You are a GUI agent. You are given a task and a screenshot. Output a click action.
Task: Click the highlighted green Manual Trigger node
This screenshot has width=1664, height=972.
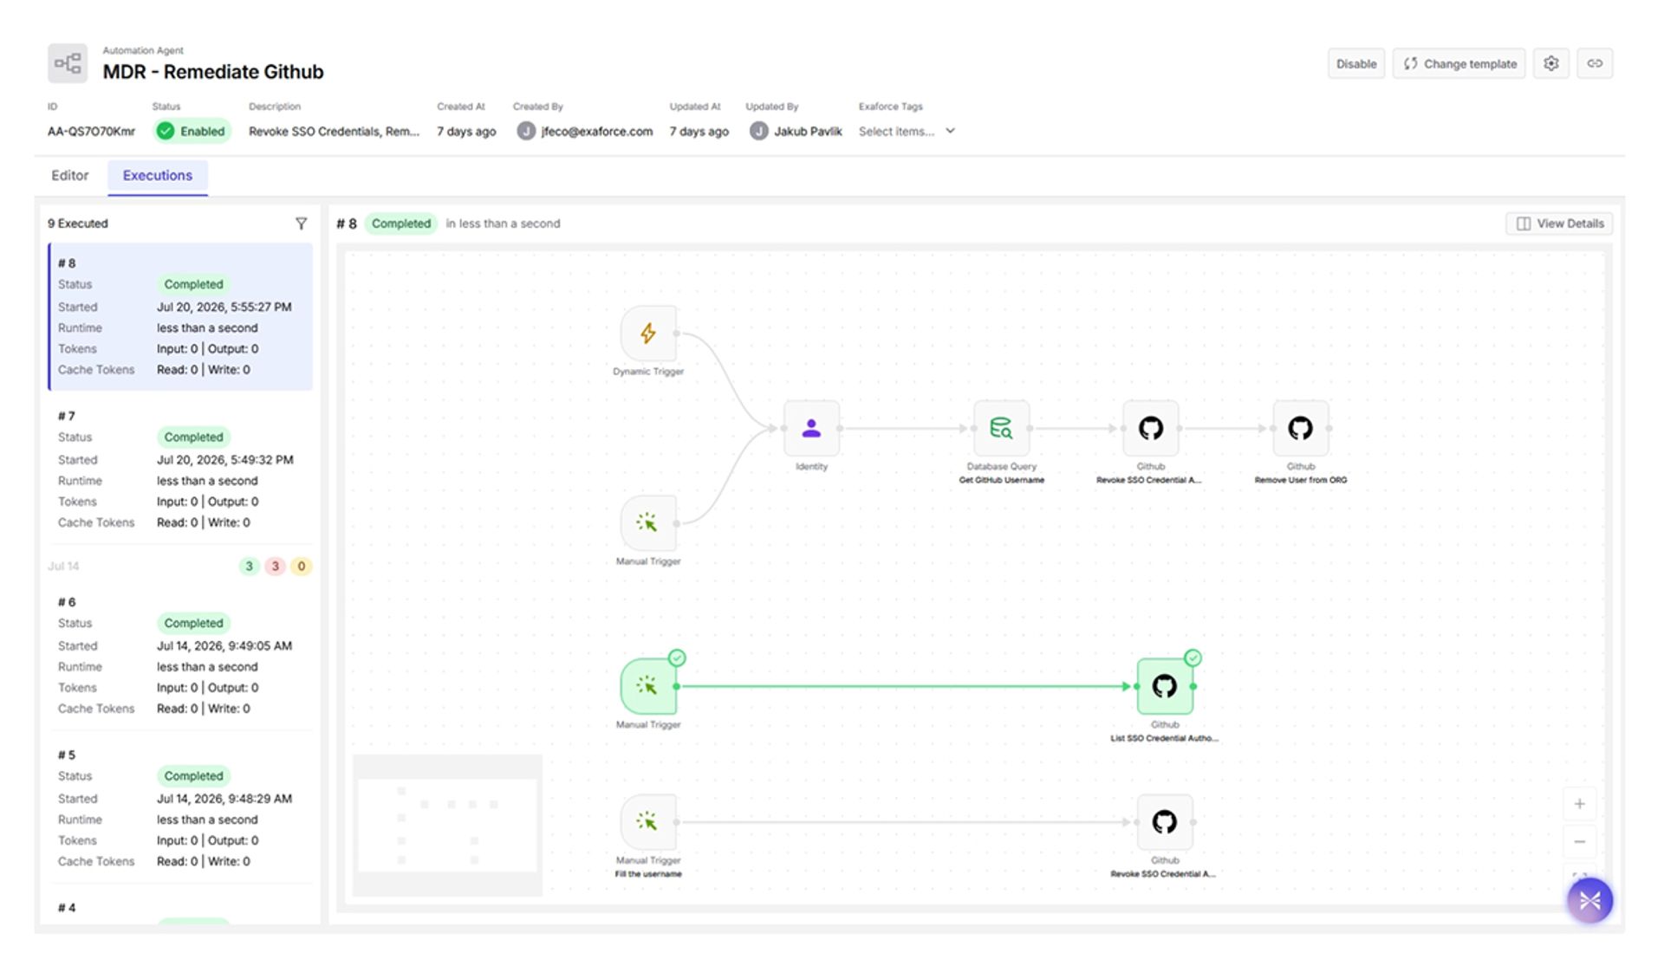[x=648, y=686]
